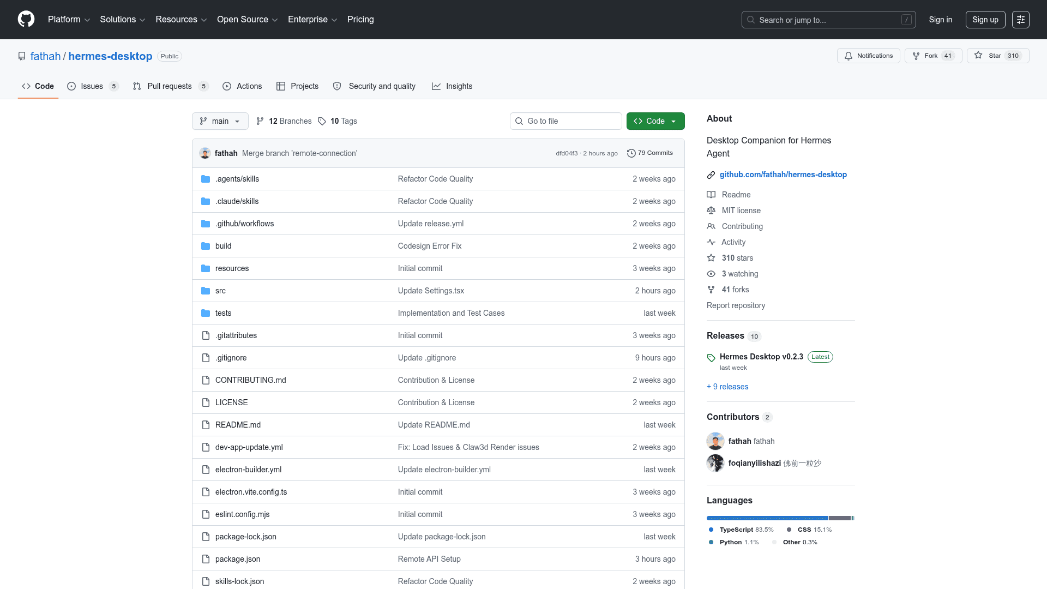Click the tag icon next to Tags
This screenshot has height=589, width=1047.
click(x=322, y=121)
